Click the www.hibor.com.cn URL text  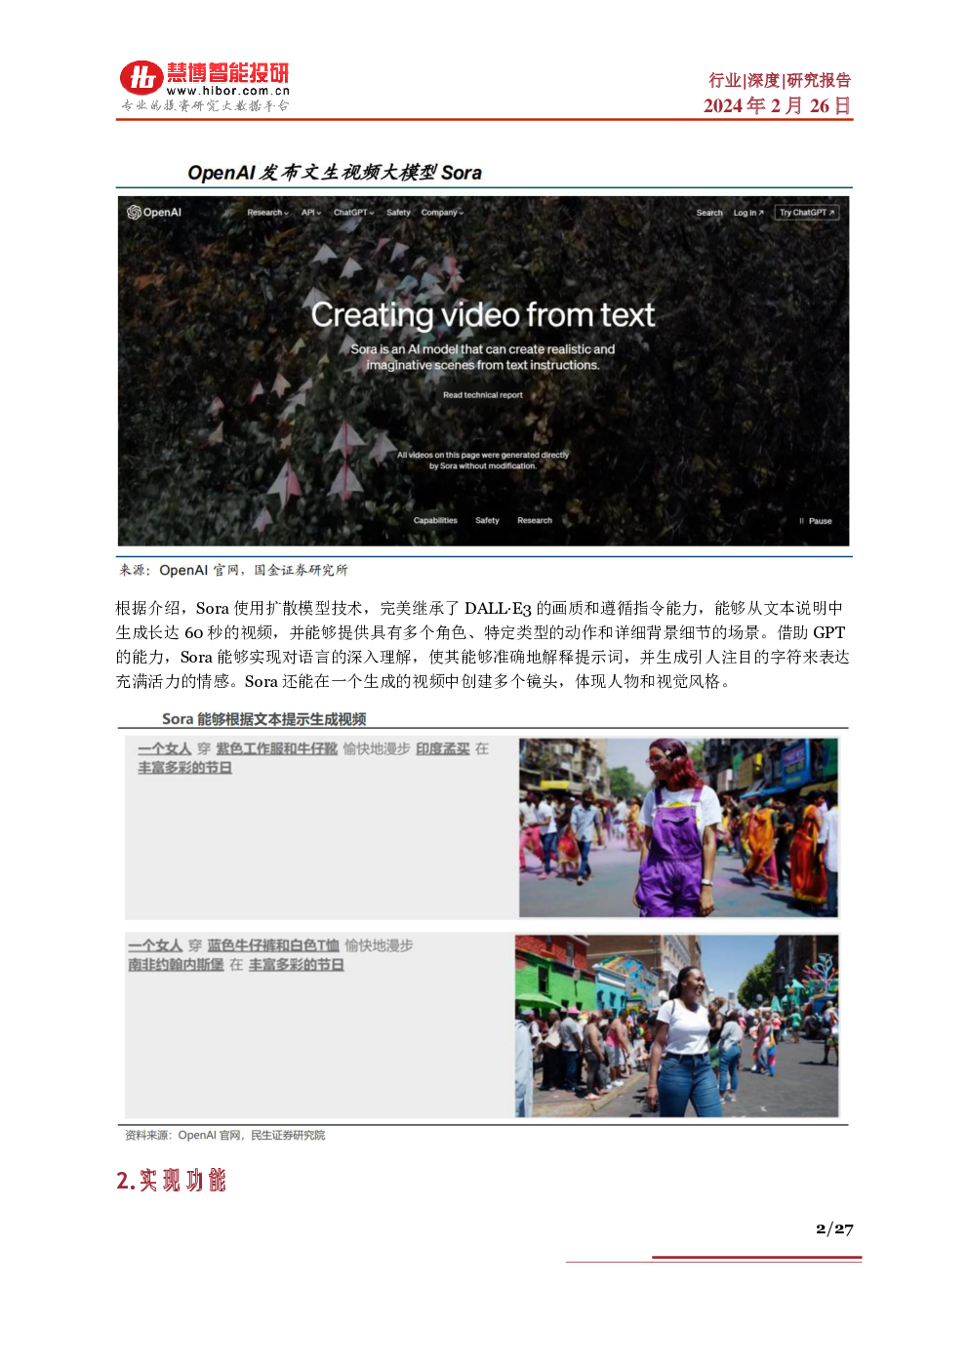click(x=228, y=91)
